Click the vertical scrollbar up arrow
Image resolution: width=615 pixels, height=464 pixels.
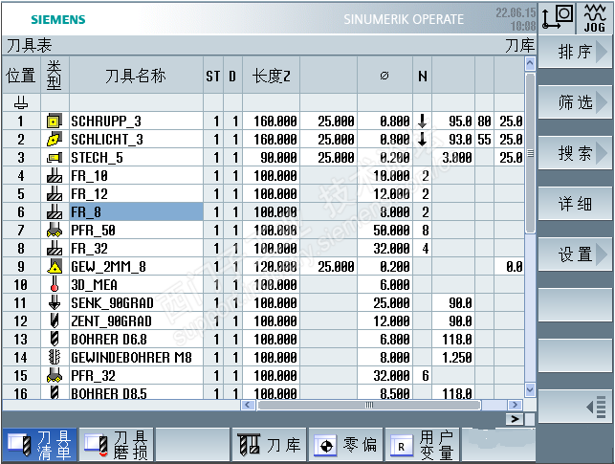(530, 63)
